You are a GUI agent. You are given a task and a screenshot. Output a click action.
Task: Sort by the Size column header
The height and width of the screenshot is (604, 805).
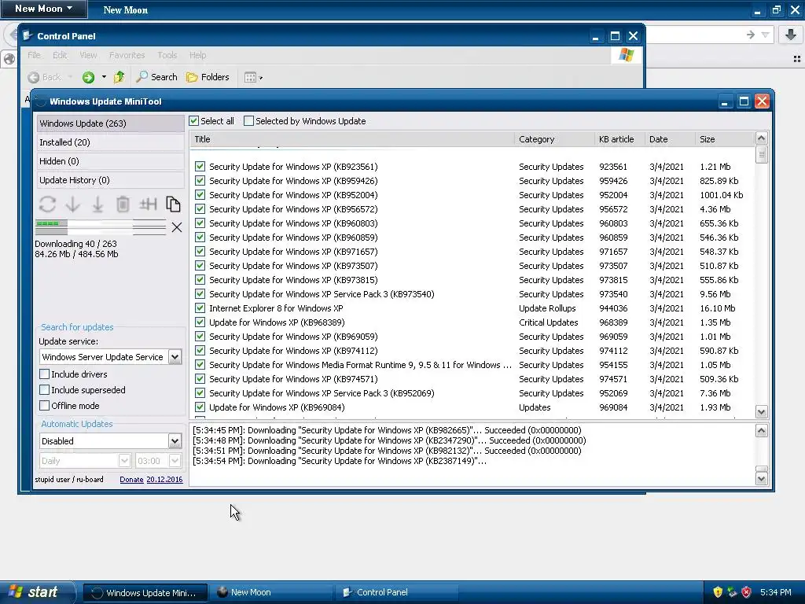[726, 139]
